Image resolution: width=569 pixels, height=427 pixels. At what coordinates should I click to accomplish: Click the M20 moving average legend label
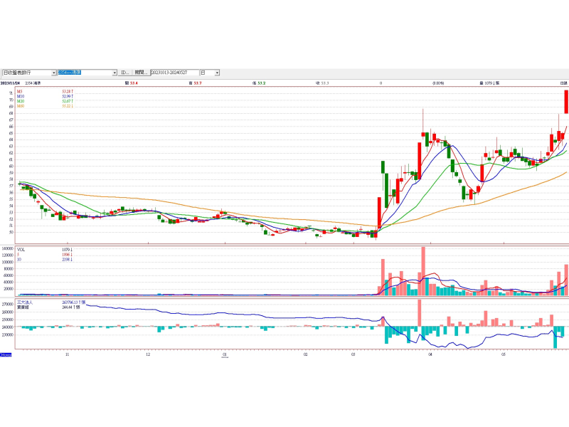click(x=21, y=101)
